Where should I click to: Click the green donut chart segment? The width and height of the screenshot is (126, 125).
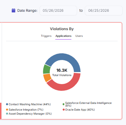pos(46,69)
